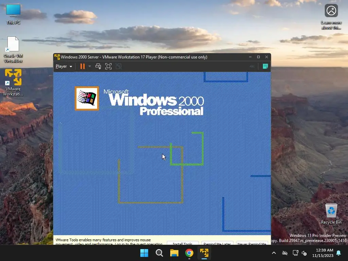This screenshot has width=348, height=261.
Task: Show hidden system tray icons
Action: pyautogui.click(x=274, y=253)
